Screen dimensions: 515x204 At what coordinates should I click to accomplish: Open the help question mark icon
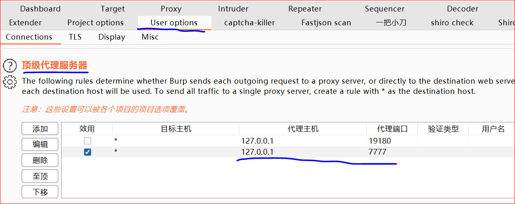(9, 66)
